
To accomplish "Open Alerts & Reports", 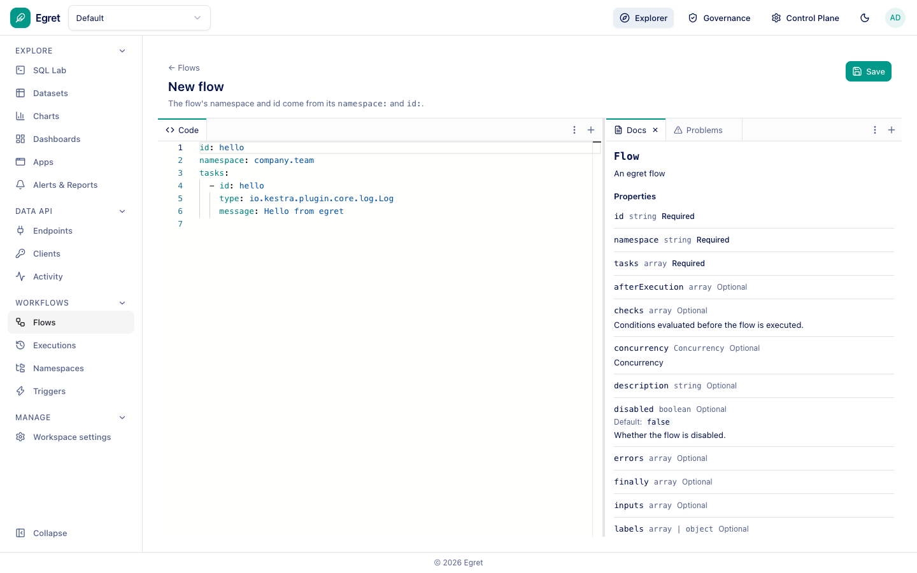I will 71,185.
